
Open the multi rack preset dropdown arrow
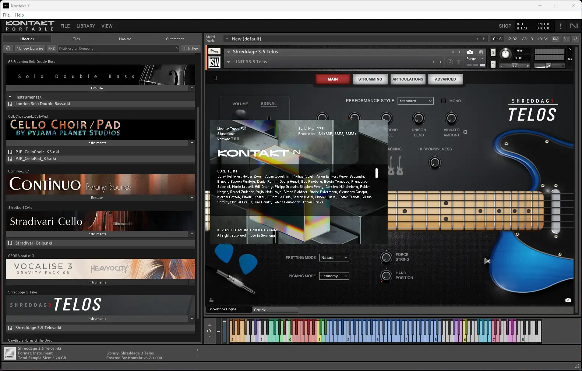(x=227, y=39)
